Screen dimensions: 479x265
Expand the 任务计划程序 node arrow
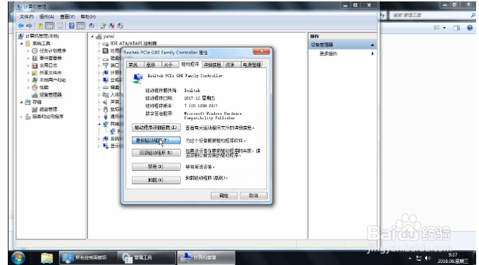pos(28,51)
